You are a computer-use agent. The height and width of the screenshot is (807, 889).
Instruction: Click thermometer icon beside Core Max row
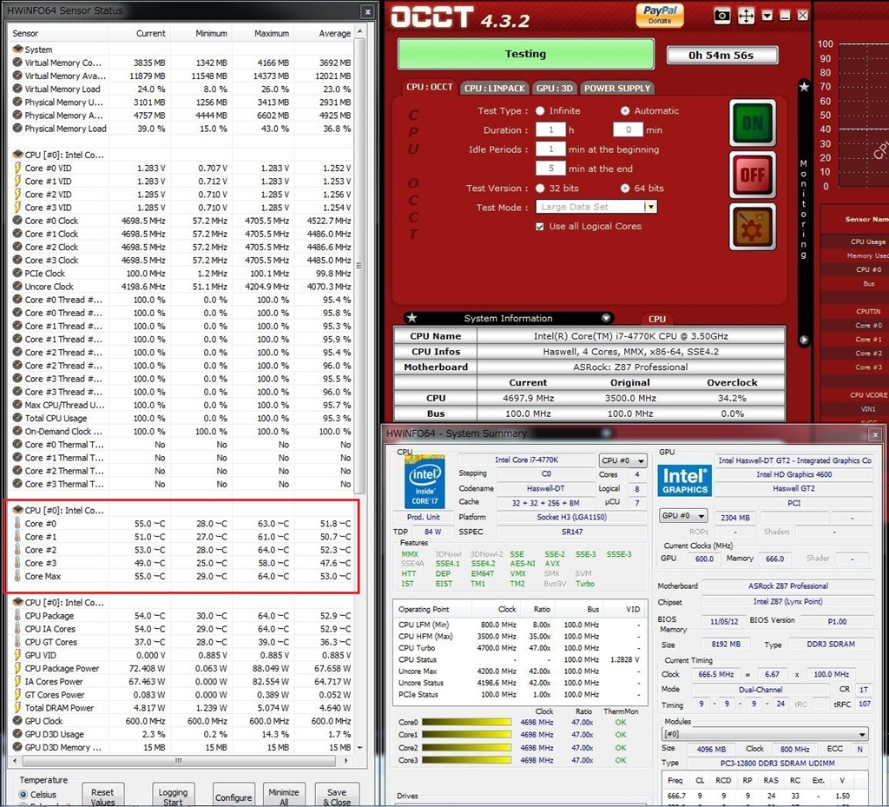click(x=17, y=576)
